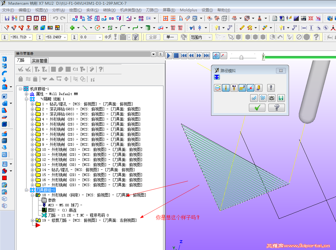The width and height of the screenshot is (336, 250).
Task: Confirm the 路径模拟 dialog with green checkmark
Action: (x=257, y=107)
